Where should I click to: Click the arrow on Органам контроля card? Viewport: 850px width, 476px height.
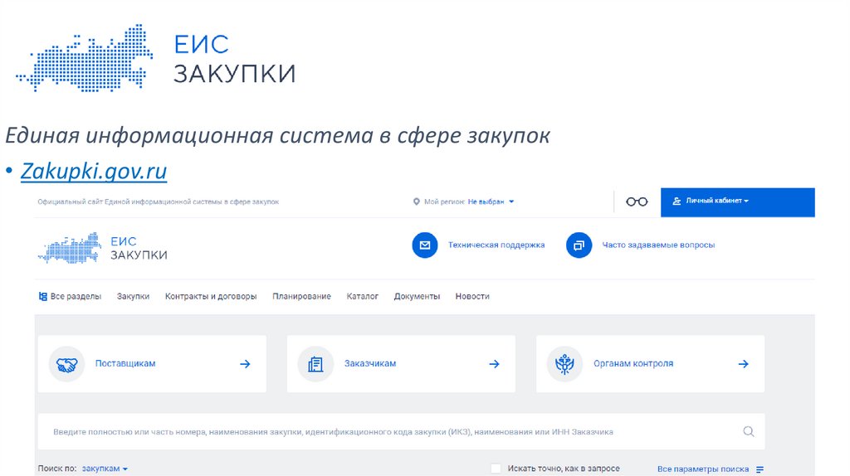click(743, 364)
